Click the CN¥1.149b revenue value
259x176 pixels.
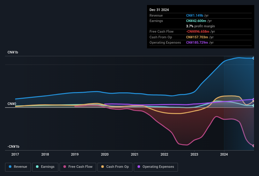tap(195, 15)
